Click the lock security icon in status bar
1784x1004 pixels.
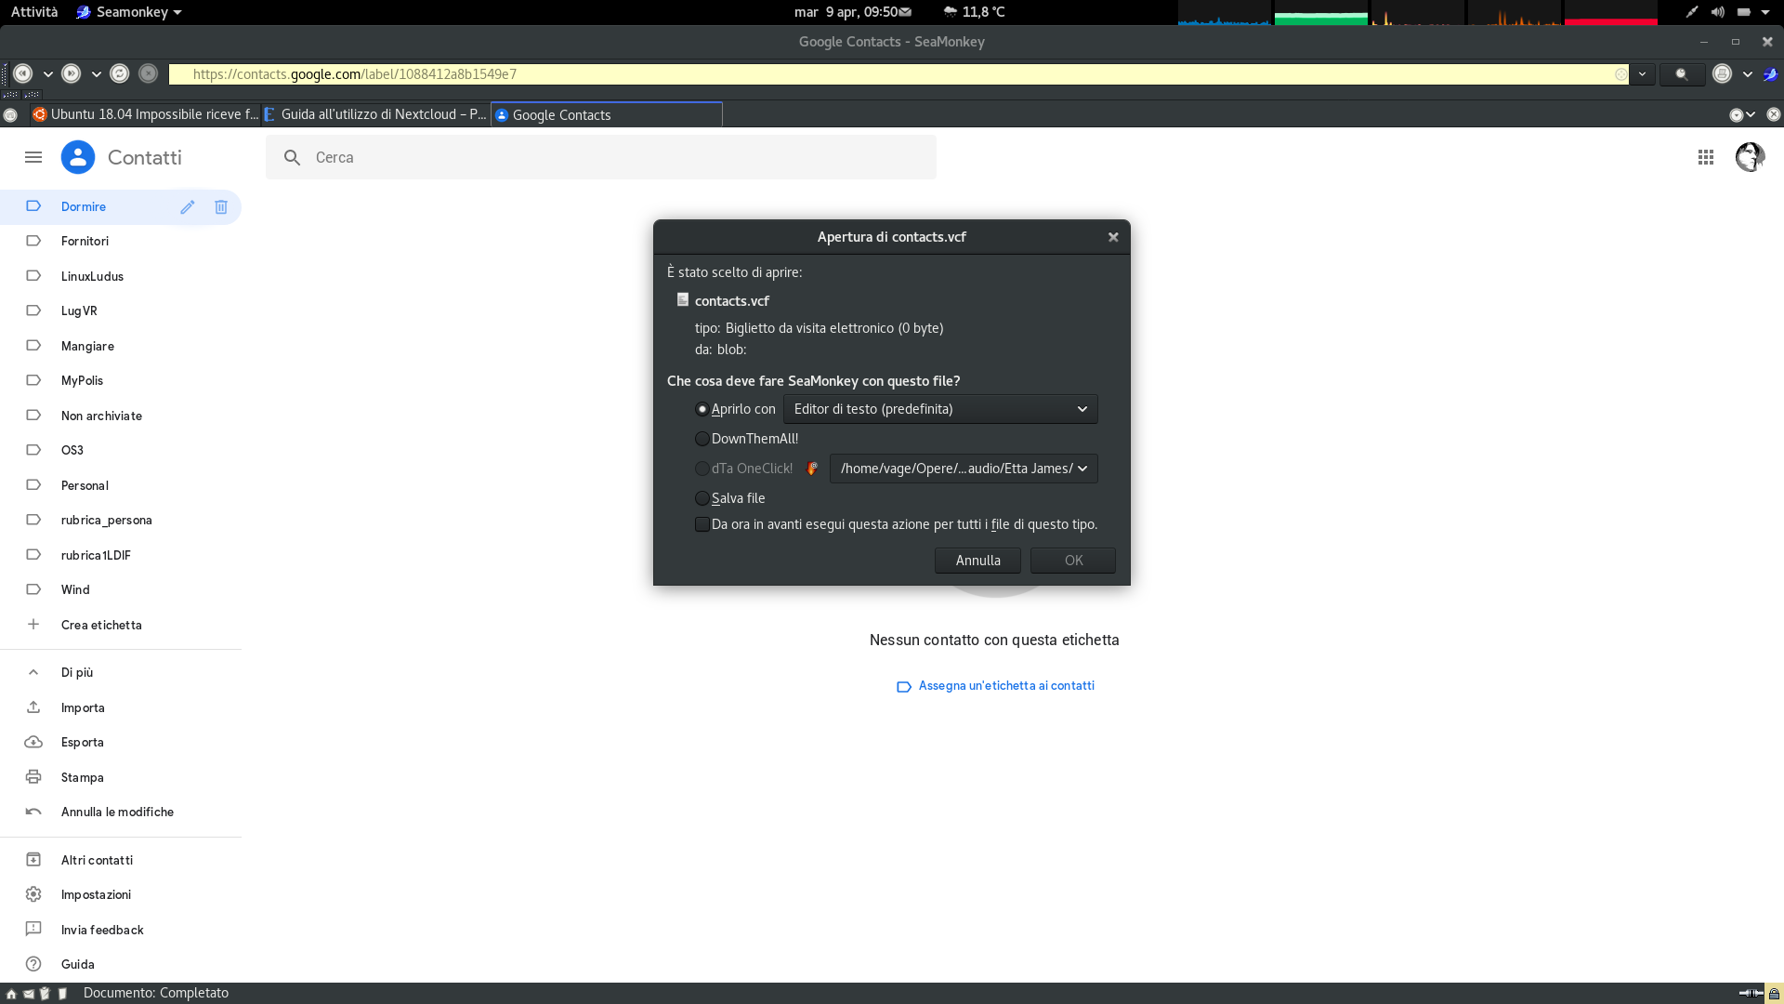(x=1774, y=993)
